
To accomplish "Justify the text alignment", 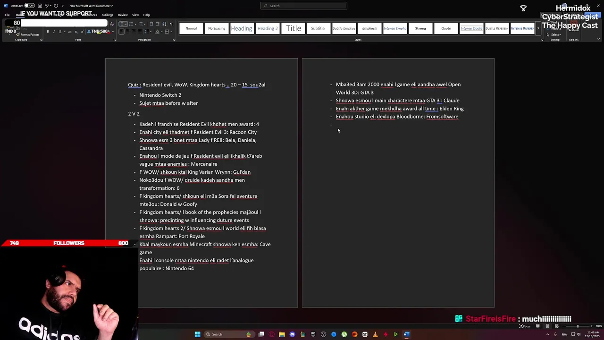I will (x=140, y=32).
